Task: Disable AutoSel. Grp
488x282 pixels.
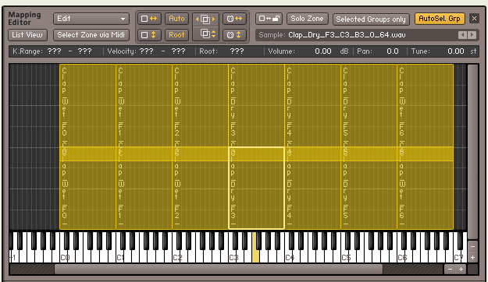Action: pyautogui.click(x=440, y=19)
